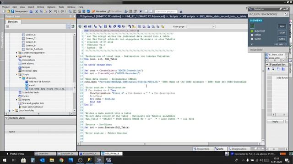Click the pin icon in Siemens PLC window
The width and height of the screenshot is (293, 164).
(x=281, y=9)
